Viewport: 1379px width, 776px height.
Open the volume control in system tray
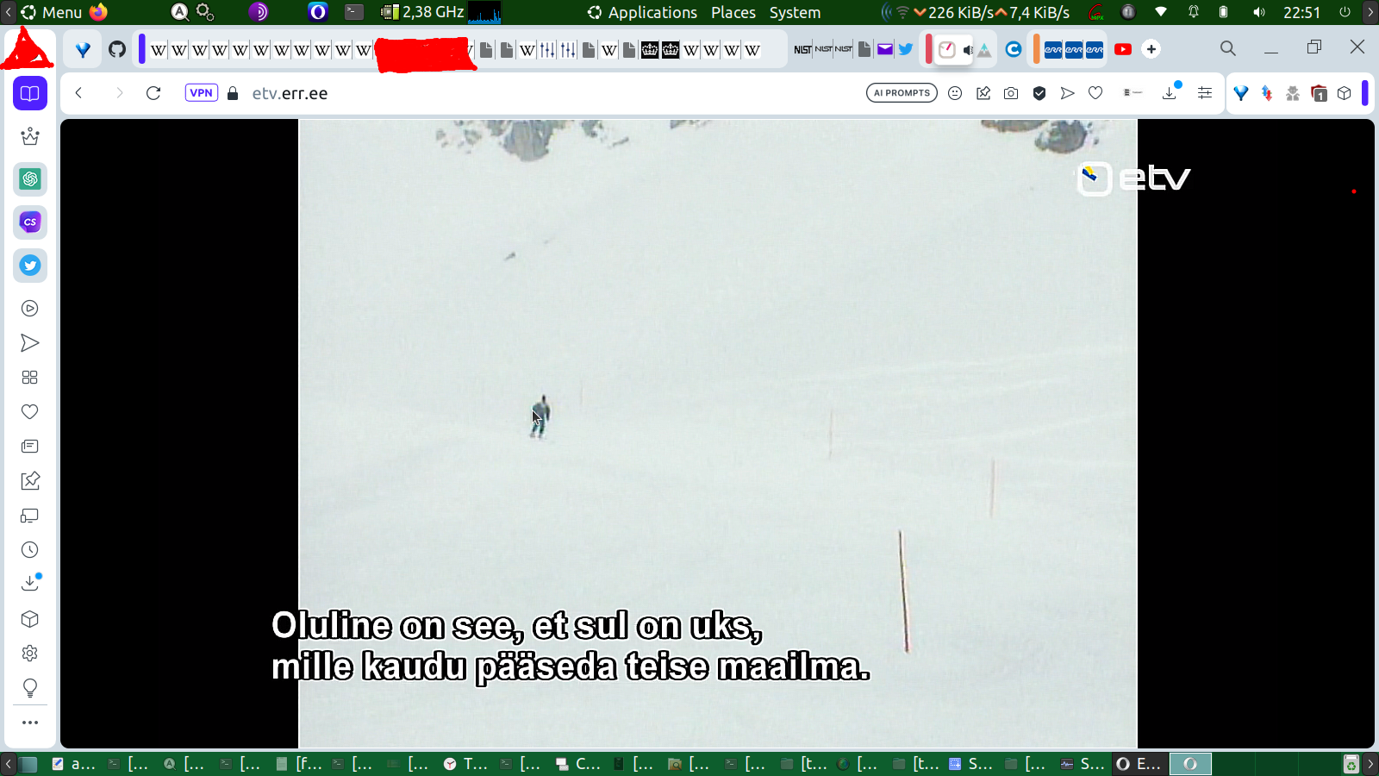(1259, 12)
